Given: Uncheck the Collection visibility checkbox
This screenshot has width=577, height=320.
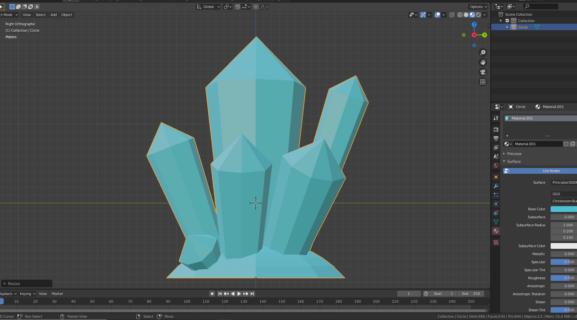Looking at the screenshot, I should tap(507, 21).
